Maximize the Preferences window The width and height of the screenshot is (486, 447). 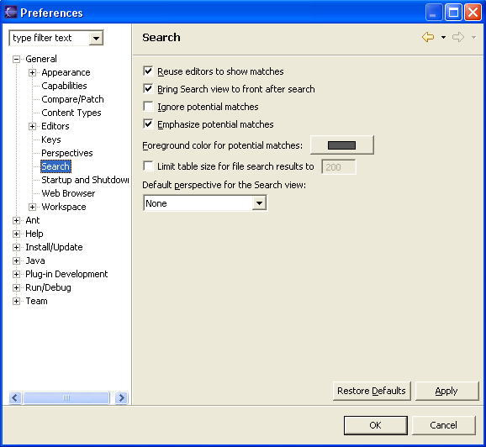pos(453,13)
